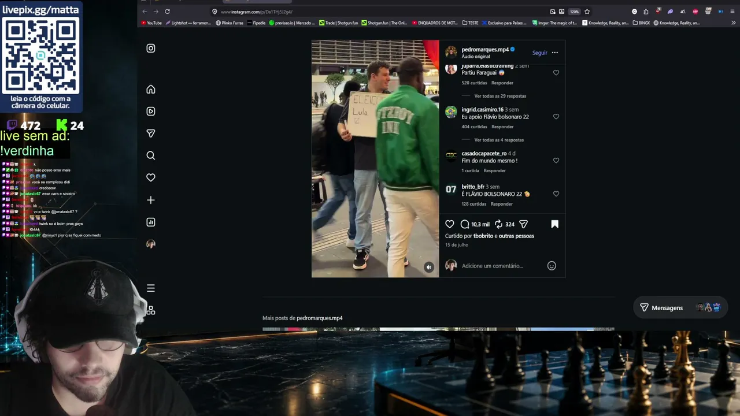This screenshot has height=416, width=740.
Task: Open the emoji picker smiley icon
Action: [x=552, y=266]
